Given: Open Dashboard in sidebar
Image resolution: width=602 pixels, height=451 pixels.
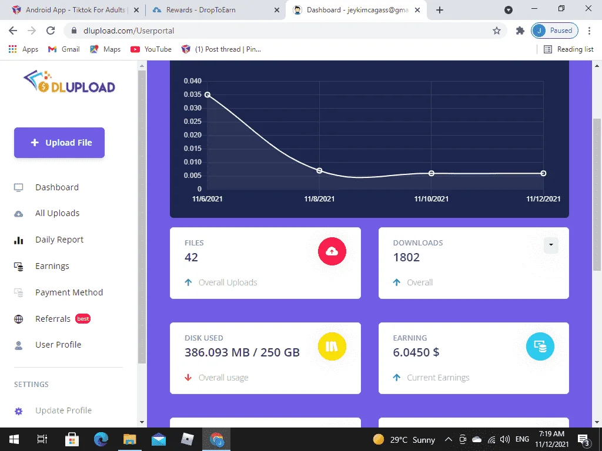Looking at the screenshot, I should coord(57,187).
